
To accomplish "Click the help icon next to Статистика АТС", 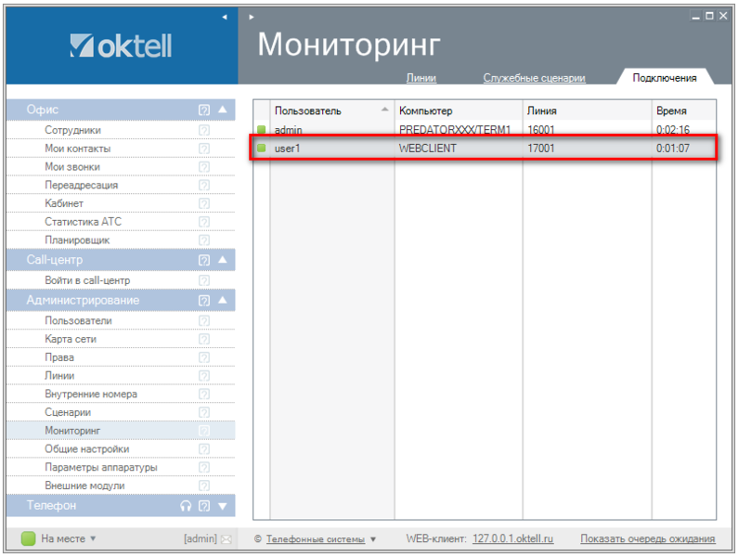I will pyautogui.click(x=204, y=222).
